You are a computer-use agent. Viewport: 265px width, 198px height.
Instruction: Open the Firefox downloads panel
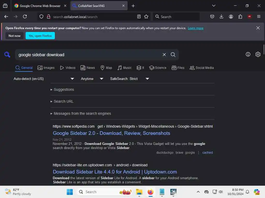222,16
